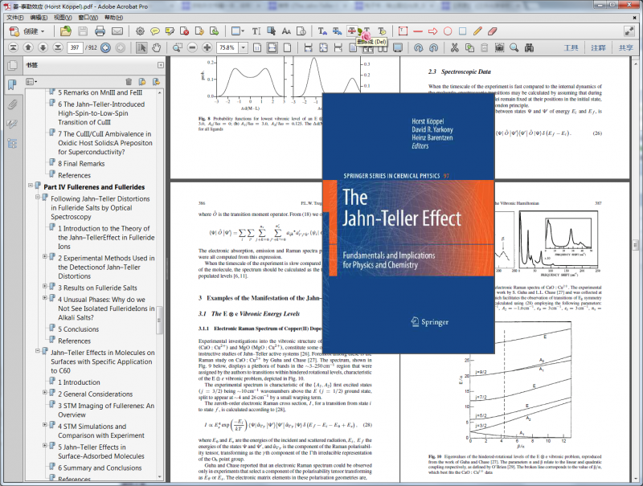Open the 创建 create dropdown
Screen dimensions: 643x486
(27, 31)
